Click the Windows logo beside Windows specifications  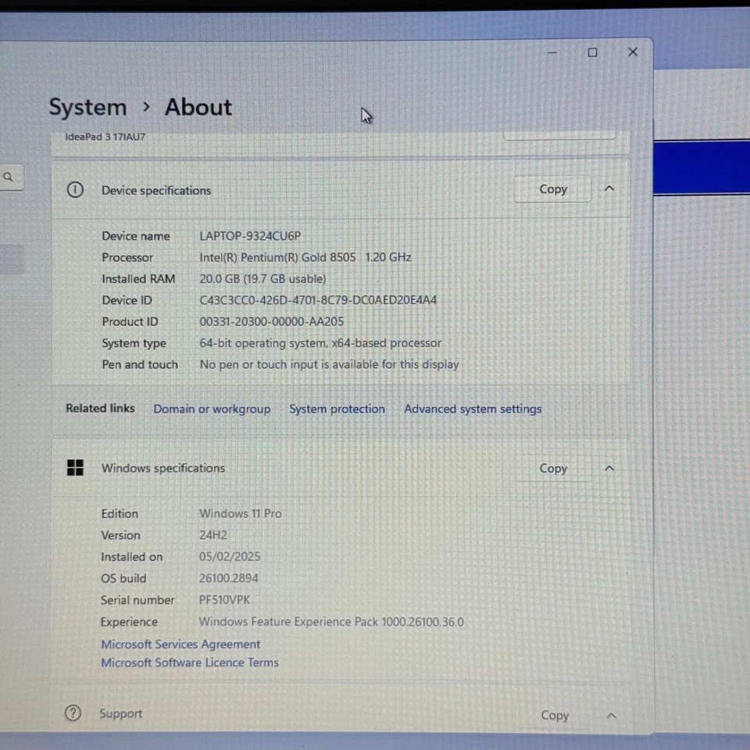point(75,467)
